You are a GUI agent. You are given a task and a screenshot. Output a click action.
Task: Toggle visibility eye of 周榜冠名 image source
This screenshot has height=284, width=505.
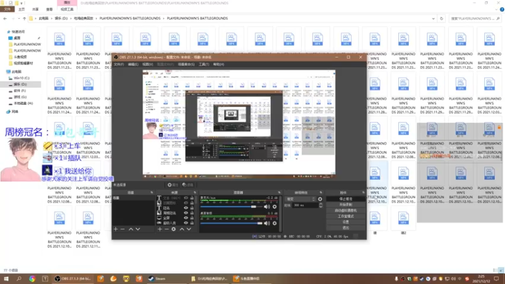[186, 213]
